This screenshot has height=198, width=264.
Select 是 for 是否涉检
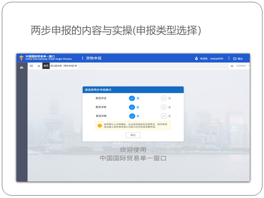pyautogui.click(x=132, y=107)
